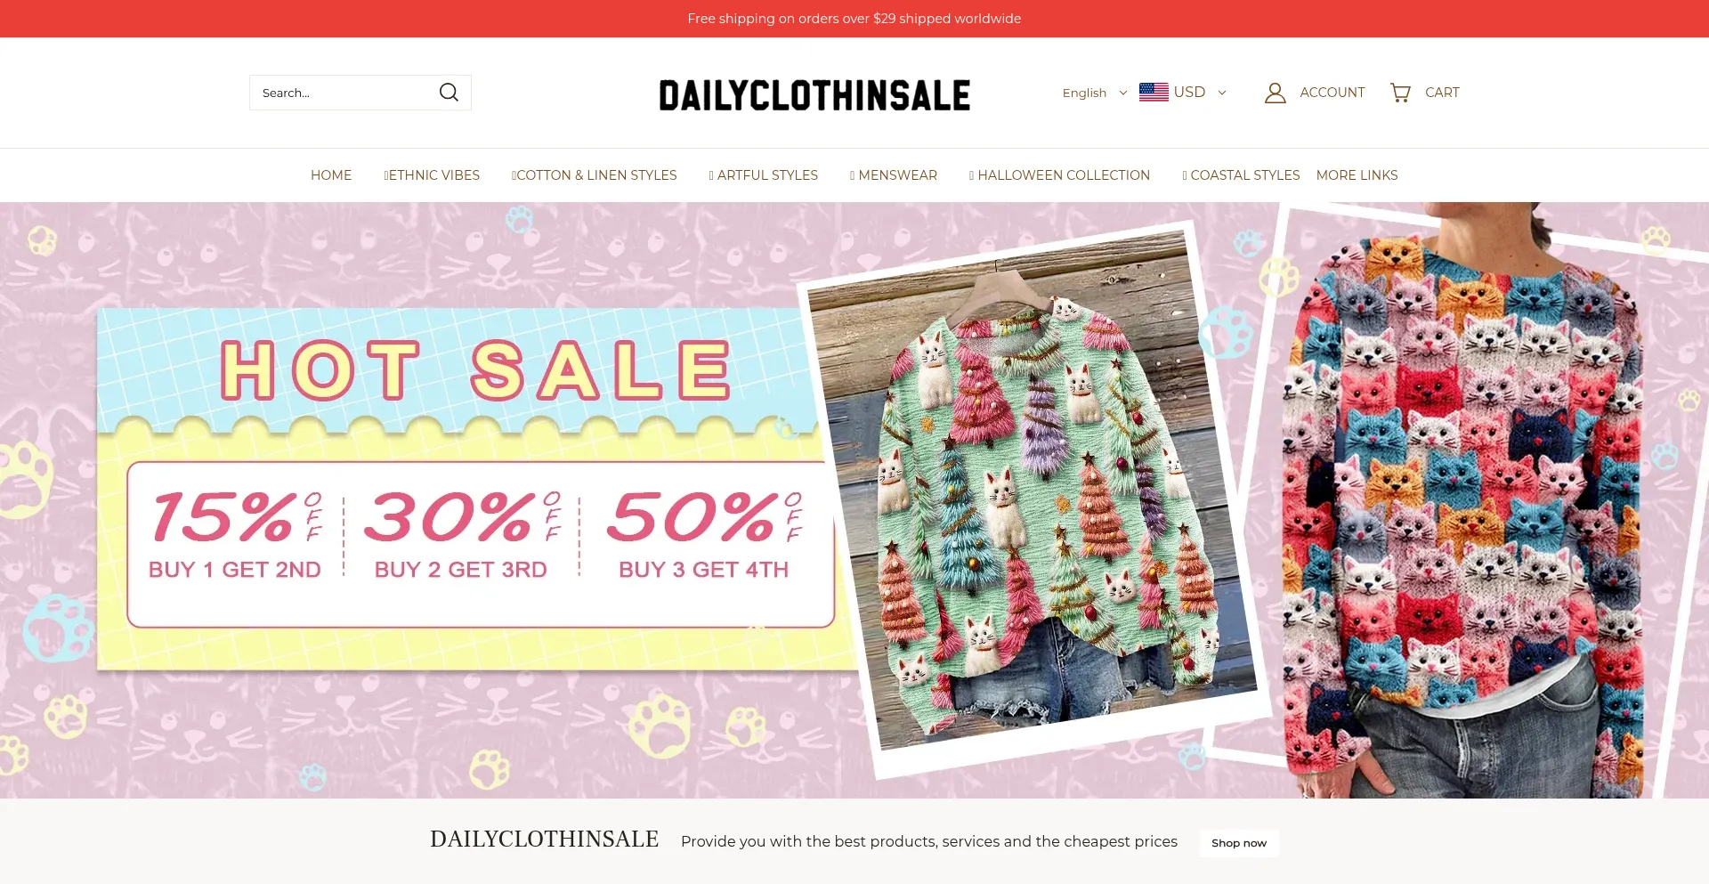
Task: Open the ETHNIC VIBES category
Action: pyautogui.click(x=432, y=175)
